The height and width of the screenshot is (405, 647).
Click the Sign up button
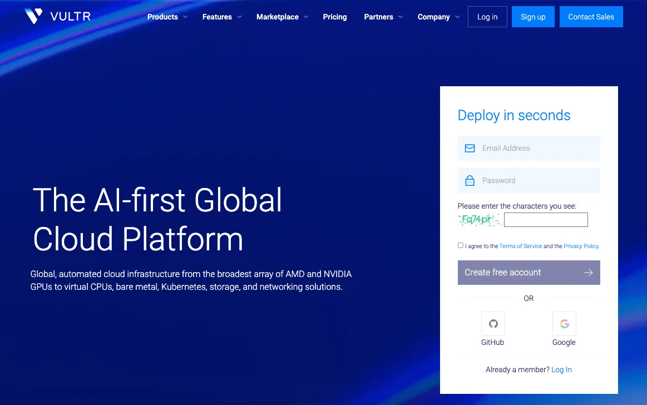(533, 17)
